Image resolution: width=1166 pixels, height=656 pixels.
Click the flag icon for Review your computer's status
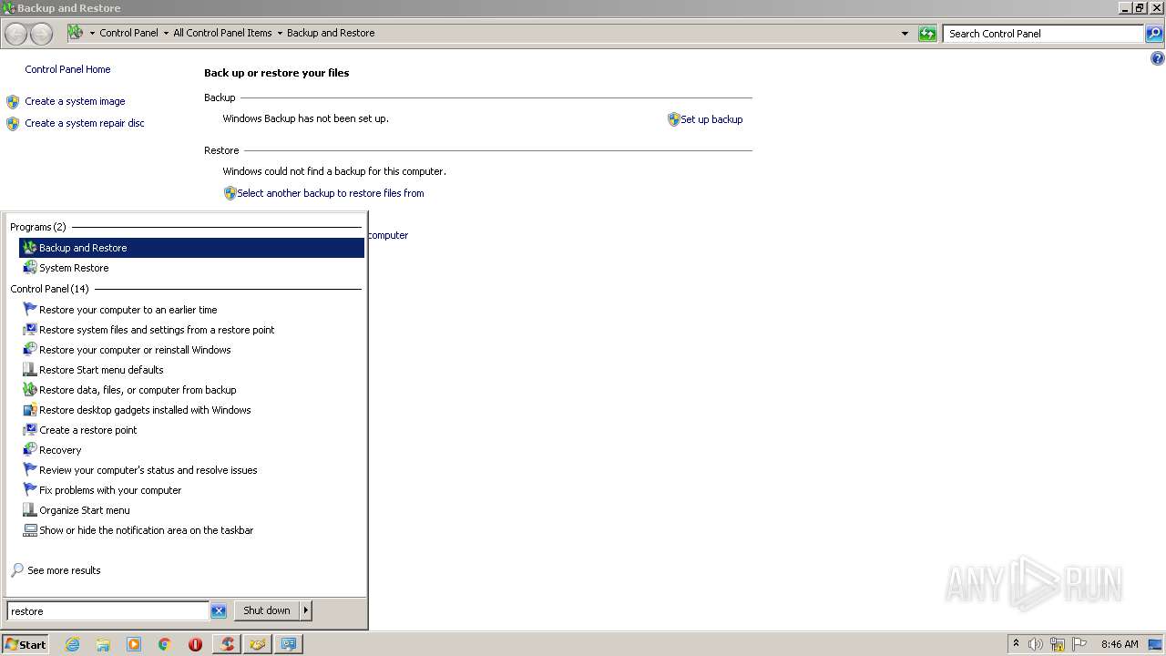point(30,470)
